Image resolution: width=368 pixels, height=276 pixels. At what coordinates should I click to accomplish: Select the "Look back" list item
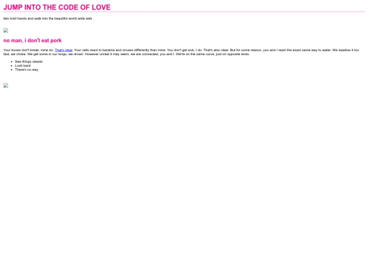click(22, 65)
